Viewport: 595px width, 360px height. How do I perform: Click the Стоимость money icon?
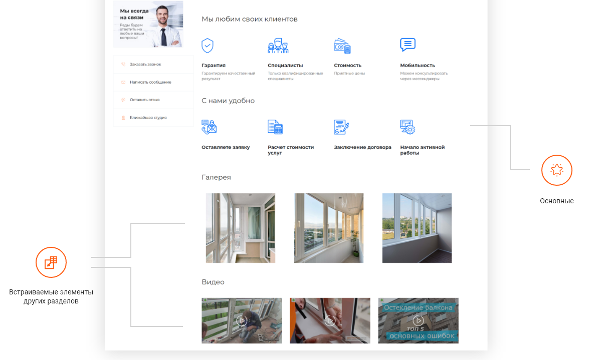tap(342, 46)
